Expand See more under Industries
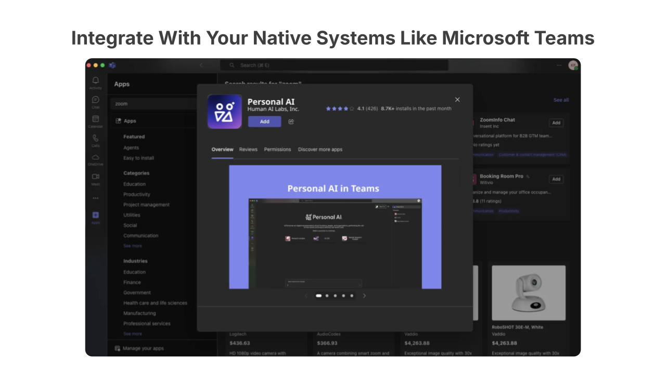 (x=133, y=333)
